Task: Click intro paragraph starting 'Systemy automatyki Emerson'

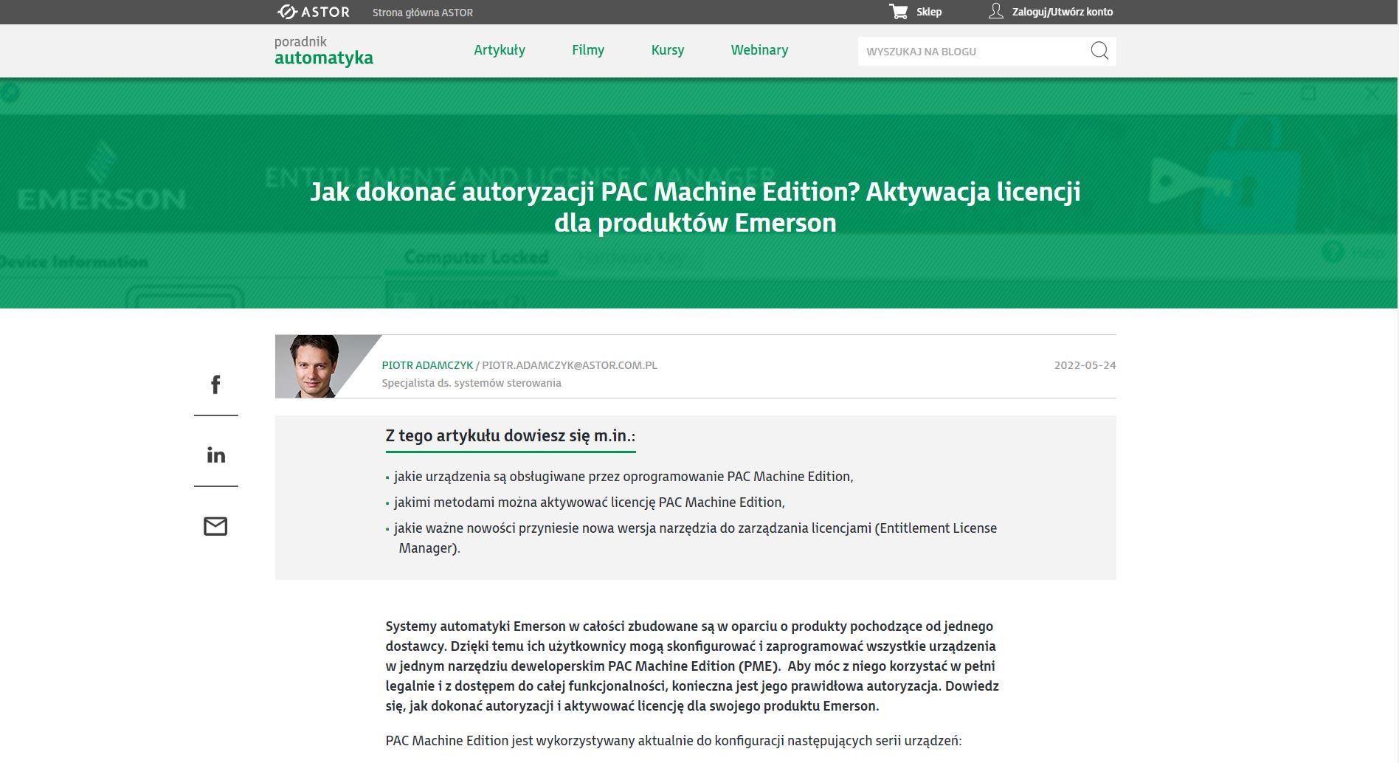Action: tap(692, 666)
